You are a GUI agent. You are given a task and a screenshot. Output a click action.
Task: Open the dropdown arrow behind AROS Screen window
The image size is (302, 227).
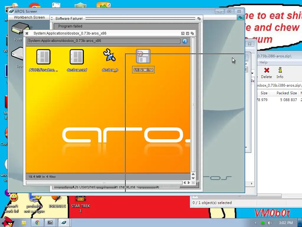(252, 73)
